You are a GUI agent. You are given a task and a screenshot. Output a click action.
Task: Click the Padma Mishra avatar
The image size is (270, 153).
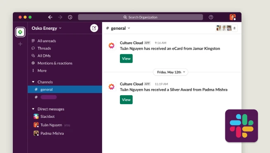click(36, 133)
